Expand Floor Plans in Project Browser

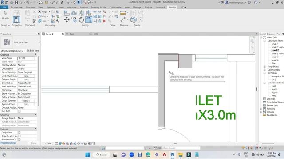coord(264,67)
